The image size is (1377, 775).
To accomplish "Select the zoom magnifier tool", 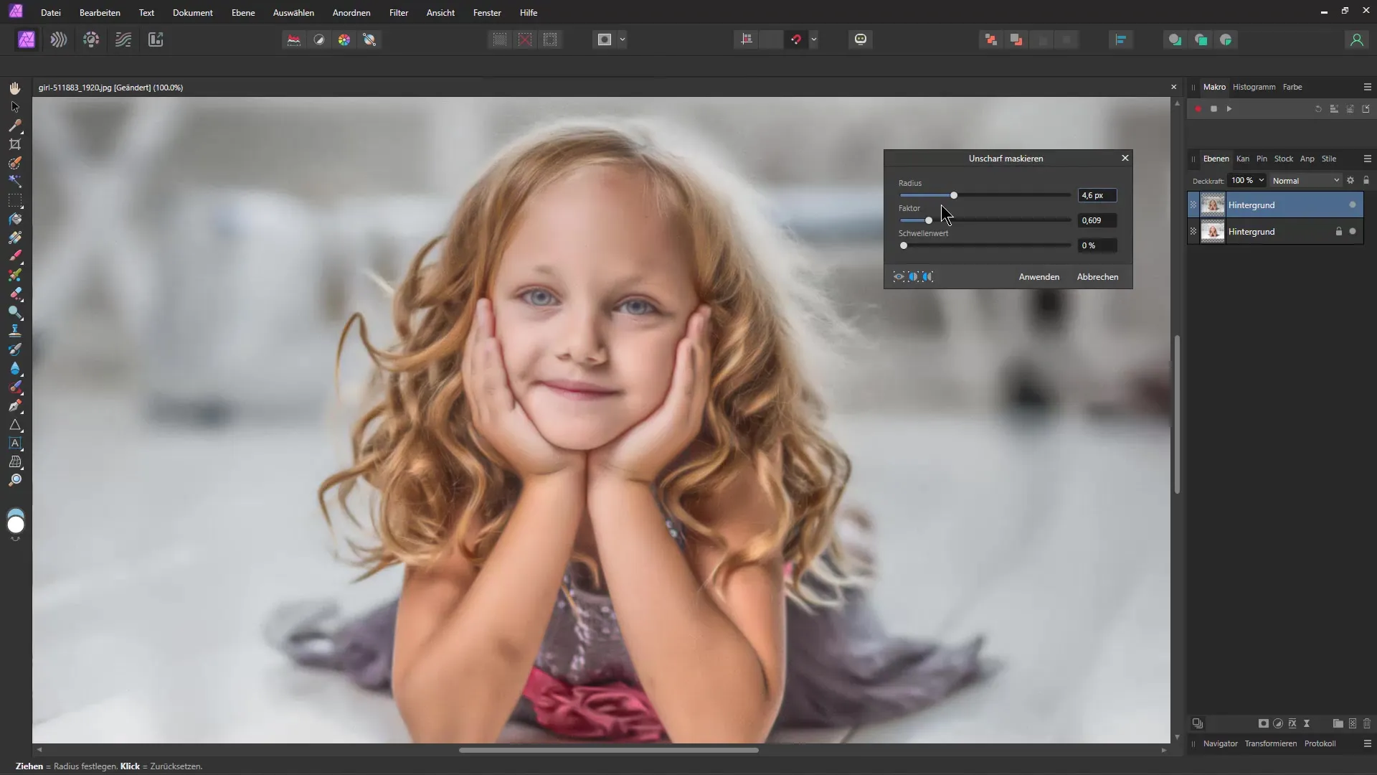I will coord(15,480).
